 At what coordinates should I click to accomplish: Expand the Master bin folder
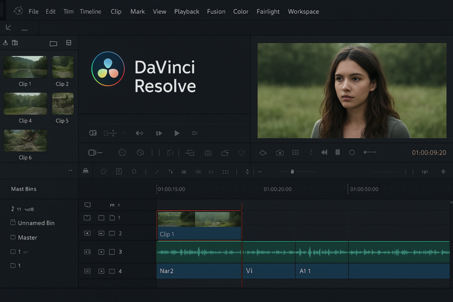(13, 237)
